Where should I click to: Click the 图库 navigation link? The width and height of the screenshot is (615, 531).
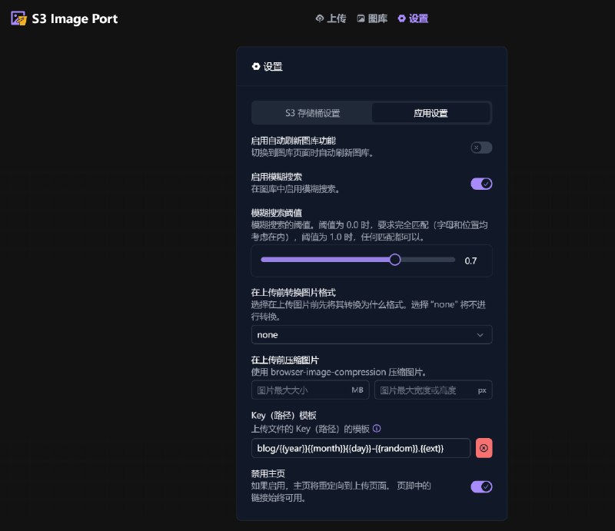(x=377, y=18)
